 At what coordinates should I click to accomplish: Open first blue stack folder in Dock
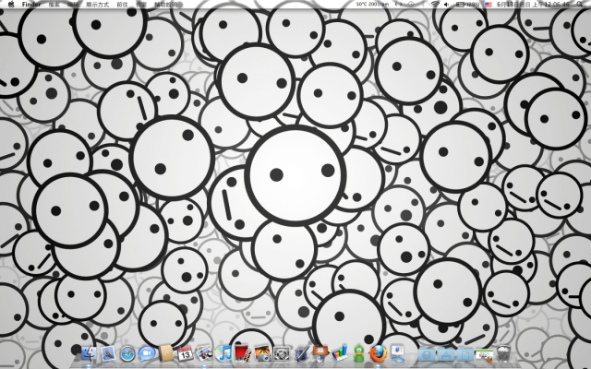[427, 354]
